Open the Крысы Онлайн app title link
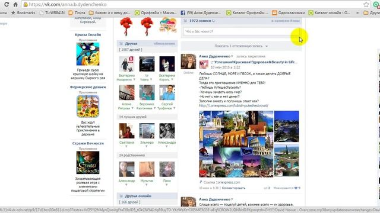The image size is (380, 213). 88,35
